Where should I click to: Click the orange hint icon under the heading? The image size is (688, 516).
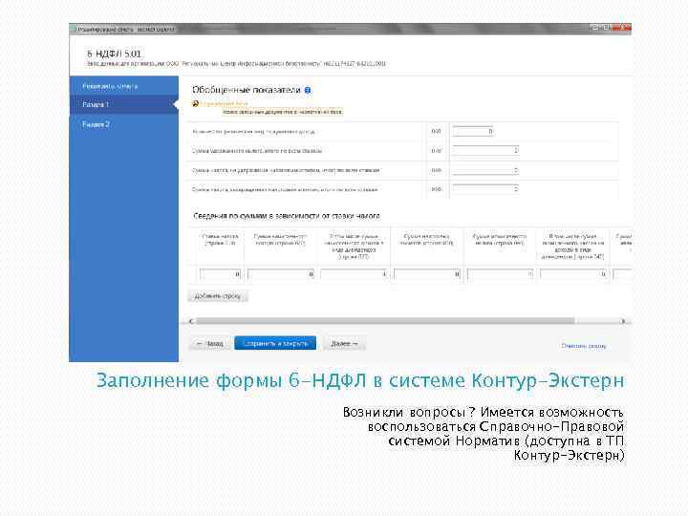click(196, 103)
